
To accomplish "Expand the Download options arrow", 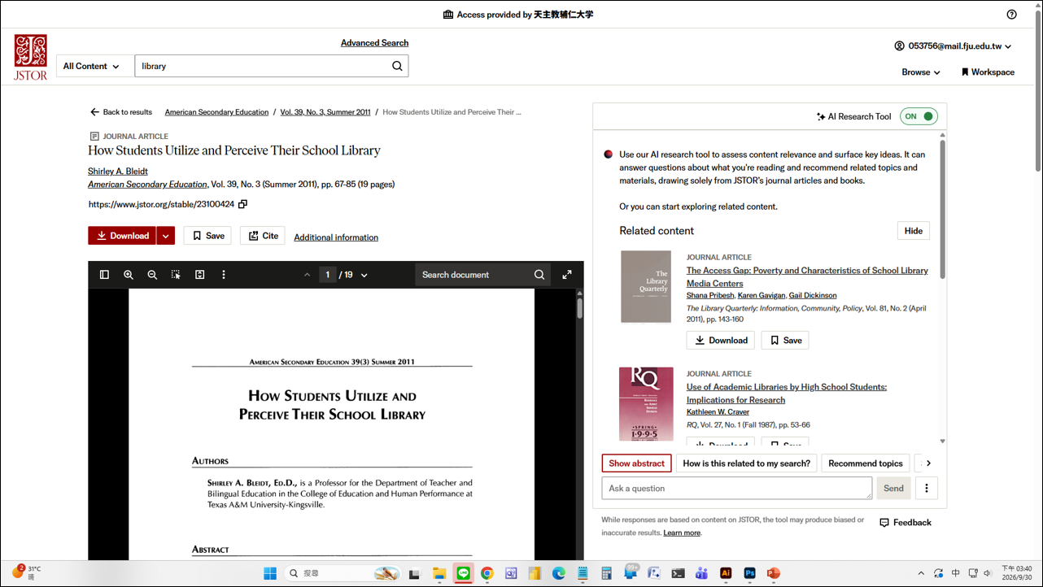I will point(165,236).
